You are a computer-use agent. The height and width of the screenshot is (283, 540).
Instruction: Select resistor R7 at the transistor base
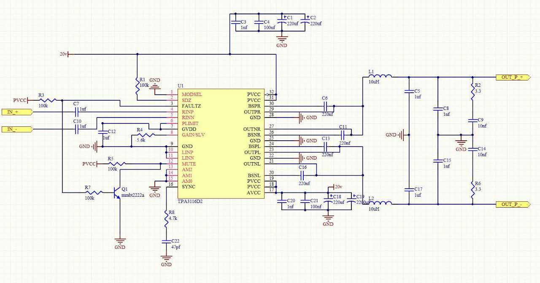tap(94, 192)
